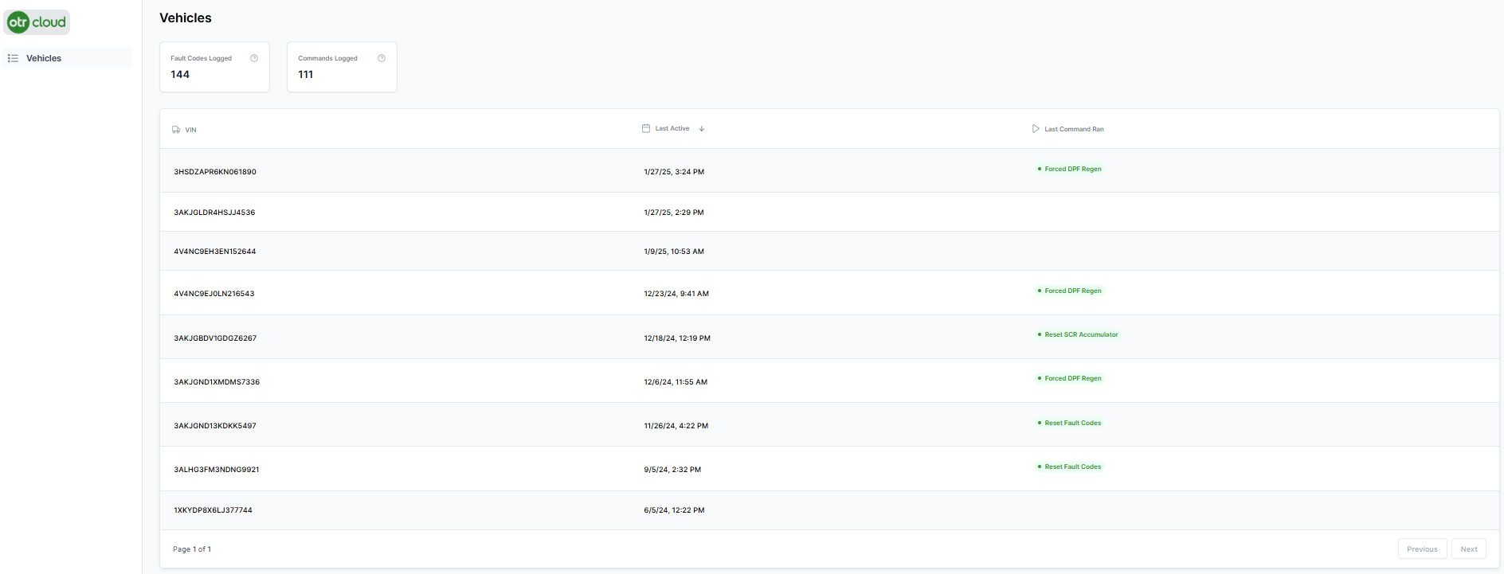Click help icon on Commands Logged card

pyautogui.click(x=382, y=58)
